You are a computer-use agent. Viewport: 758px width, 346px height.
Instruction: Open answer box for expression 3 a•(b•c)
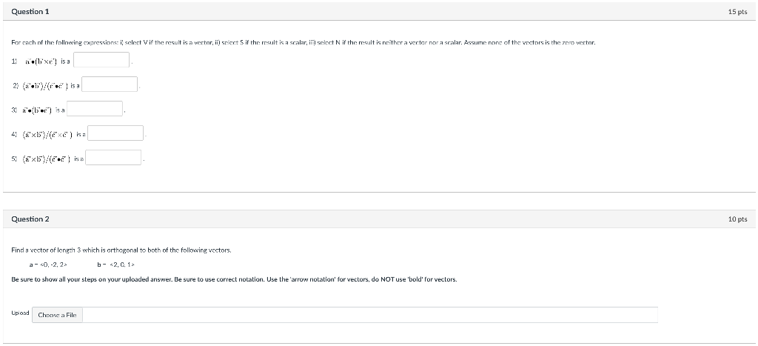pos(95,109)
